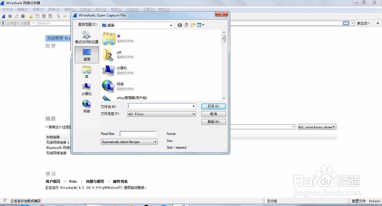Open the 文件(F) menu
The width and height of the screenshot is (382, 206).
coord(7,10)
